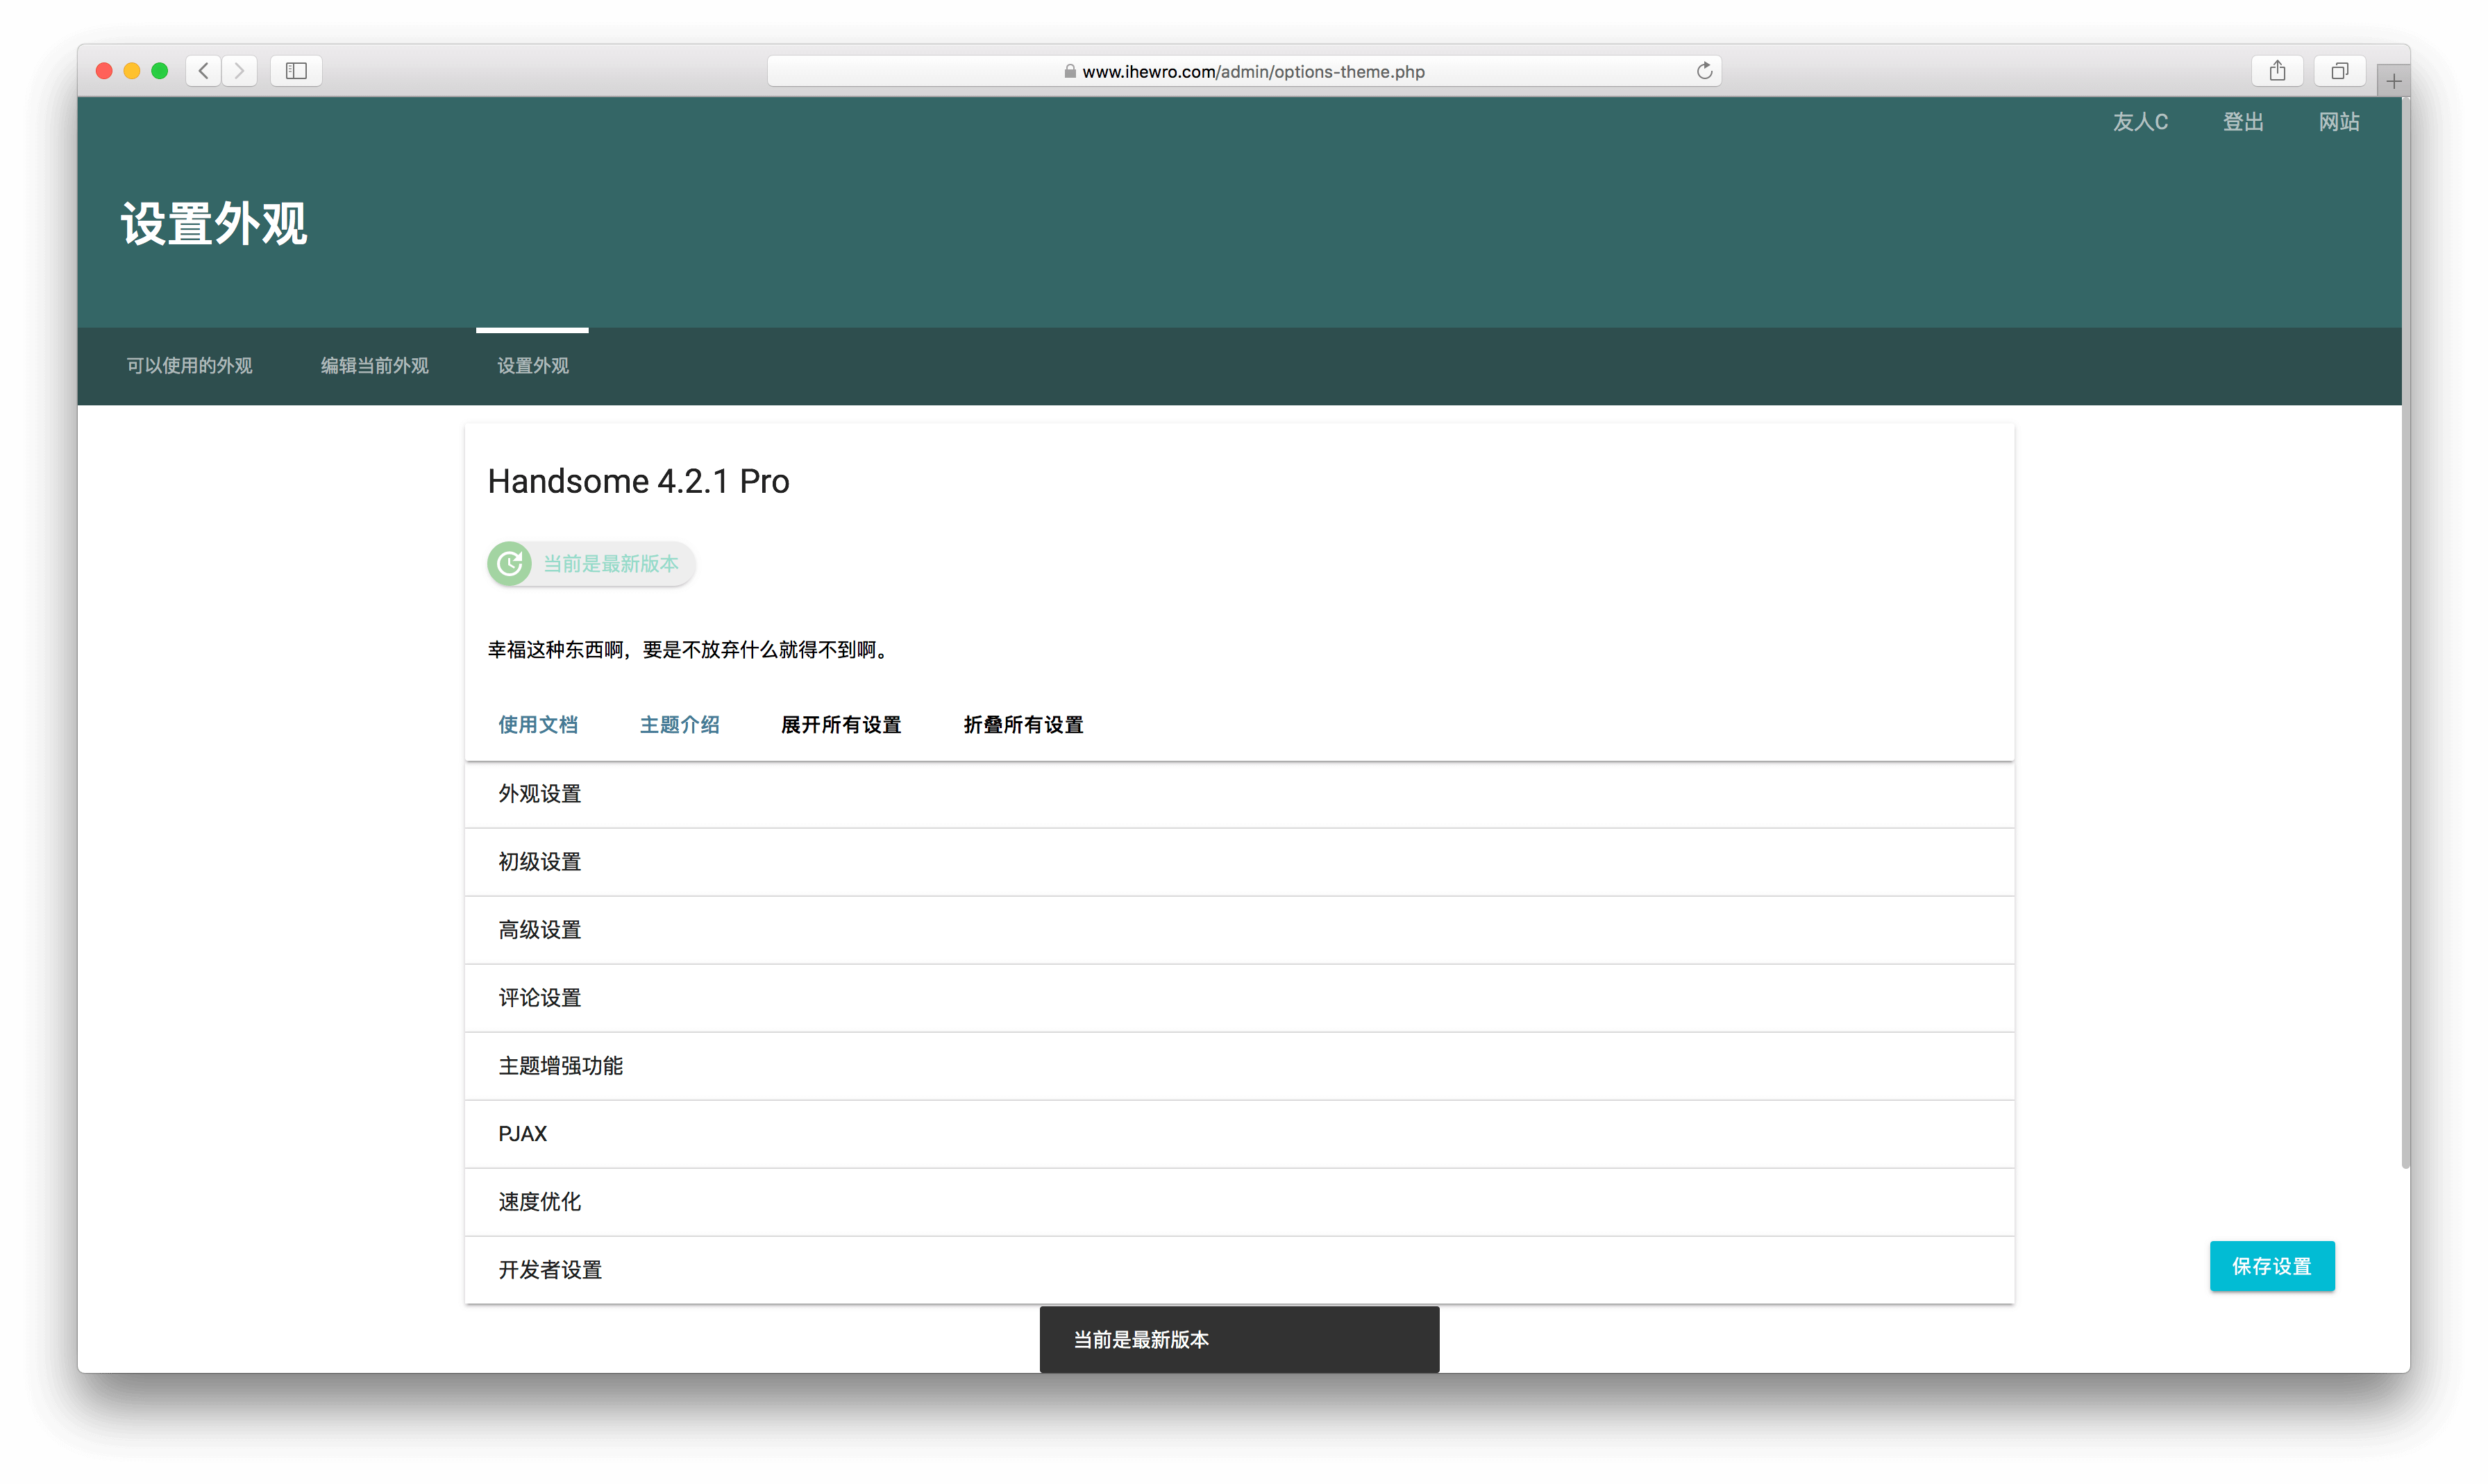The height and width of the screenshot is (1484, 2488).
Task: Click the page vertical scrollbar
Action: pyautogui.click(x=2405, y=632)
